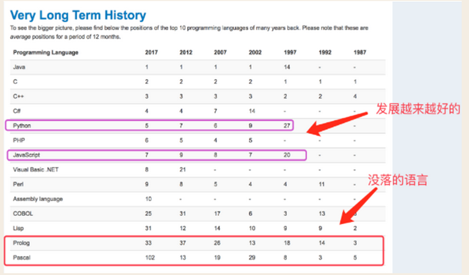This screenshot has height=275, width=469.
Task: Click the 2012 column header
Action: 185,52
